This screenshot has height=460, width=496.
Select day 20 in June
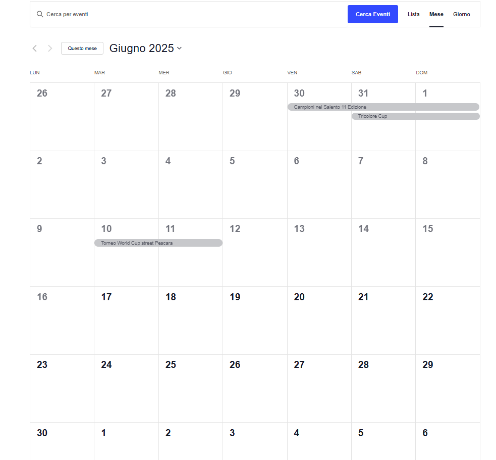point(299,297)
